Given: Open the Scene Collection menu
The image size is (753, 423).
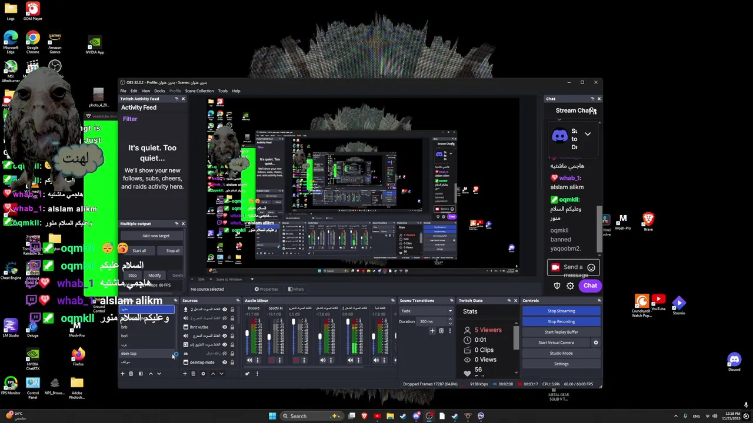Looking at the screenshot, I should (199, 91).
